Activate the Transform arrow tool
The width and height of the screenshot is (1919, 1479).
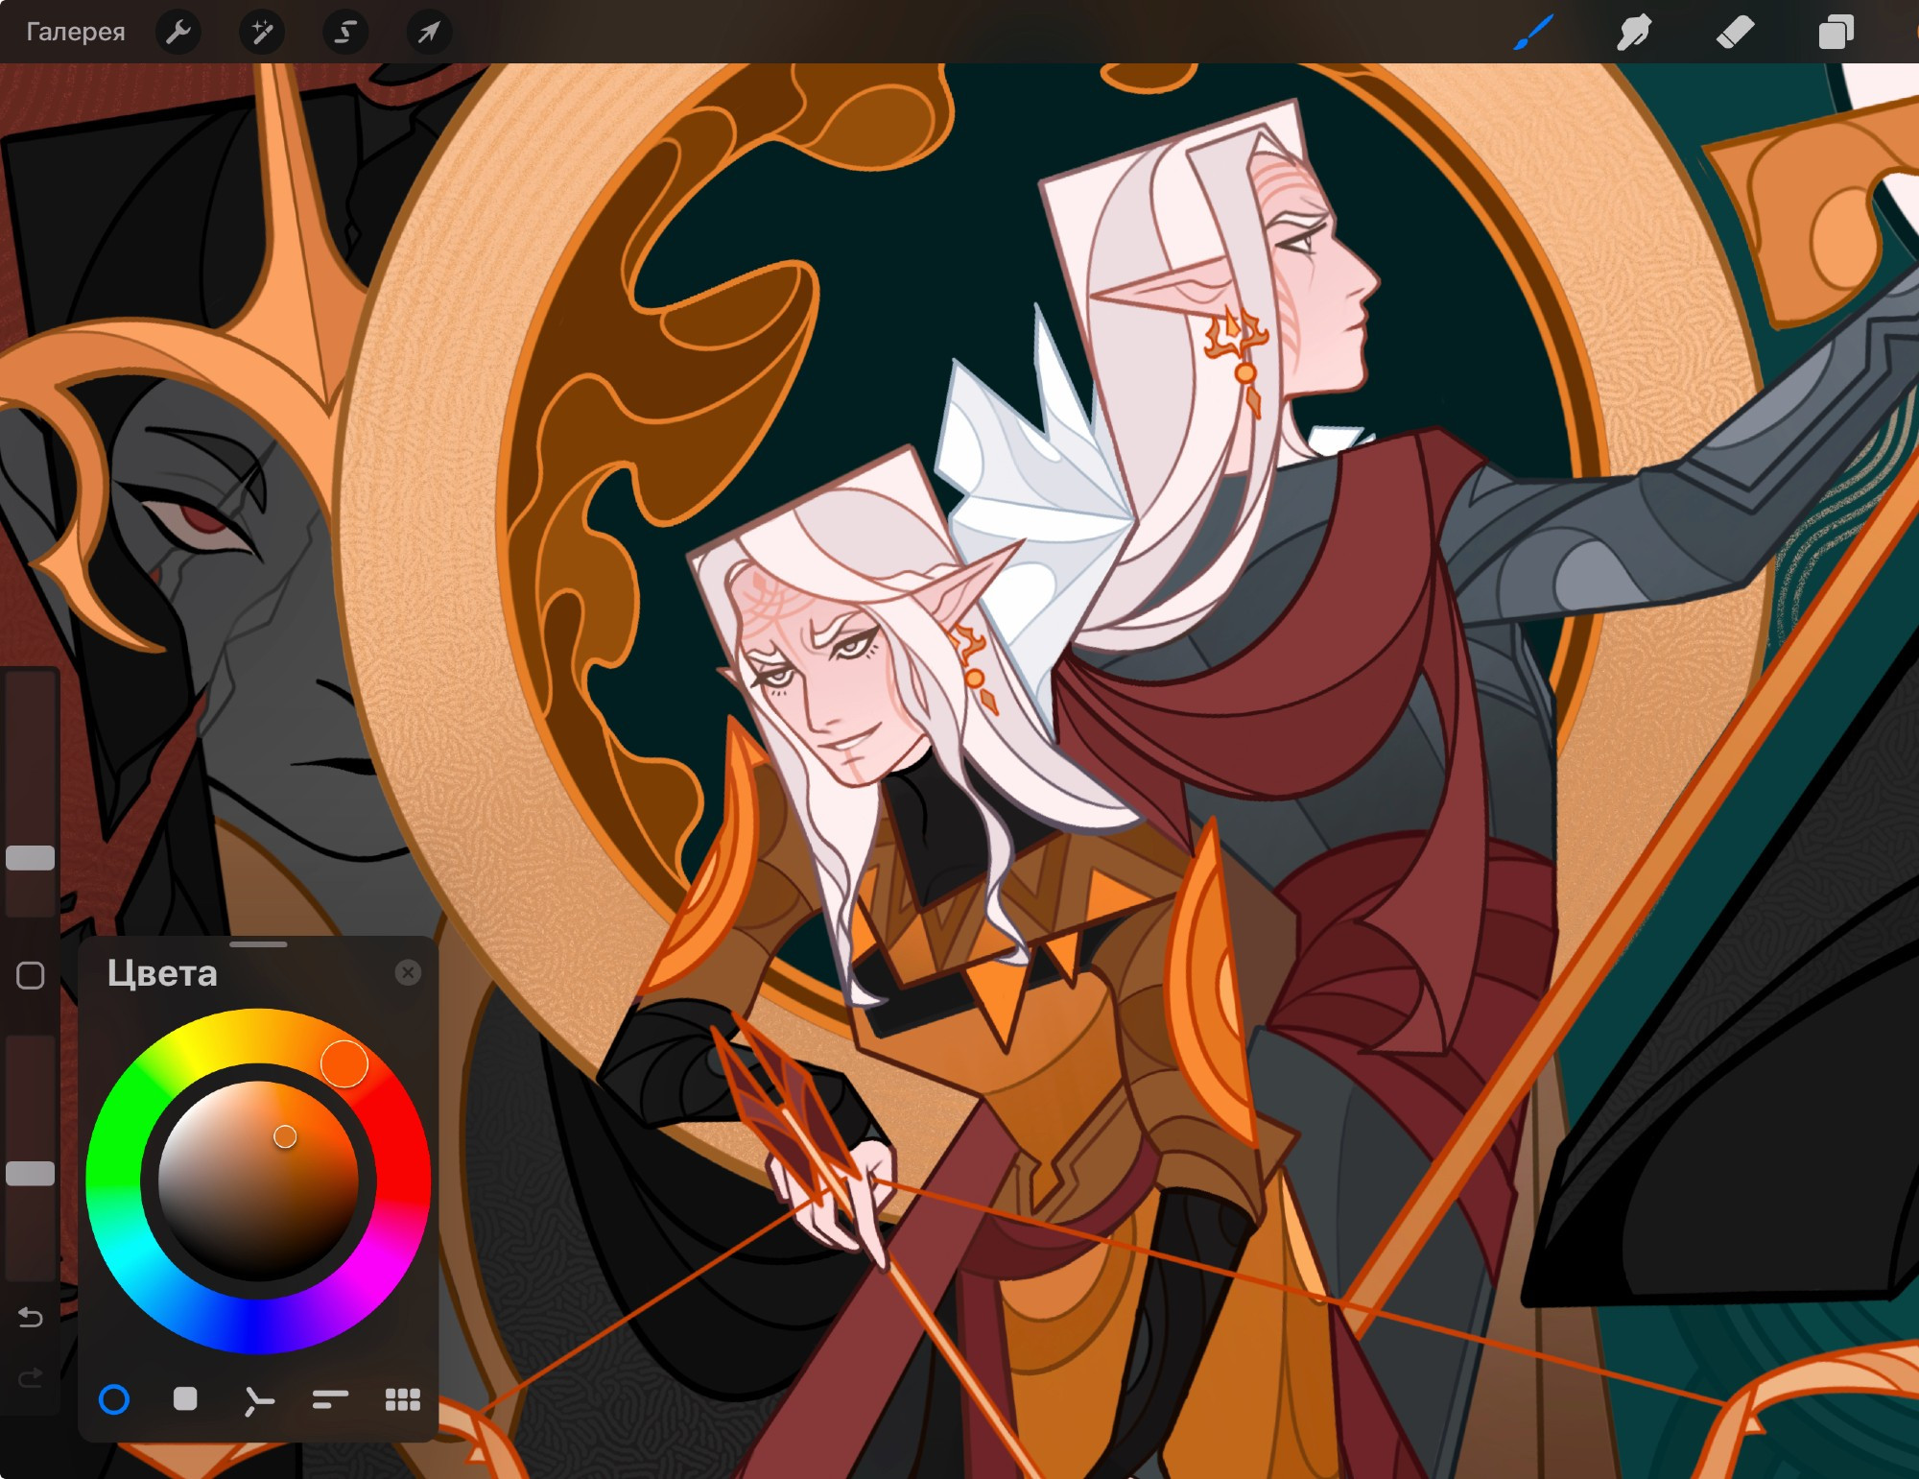coord(428,32)
